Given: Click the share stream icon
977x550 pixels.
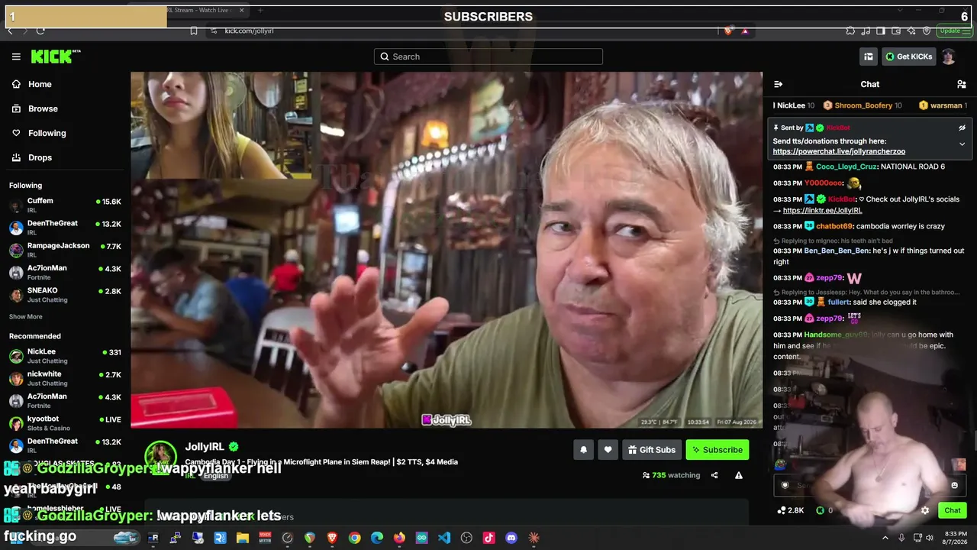Looking at the screenshot, I should tap(714, 475).
